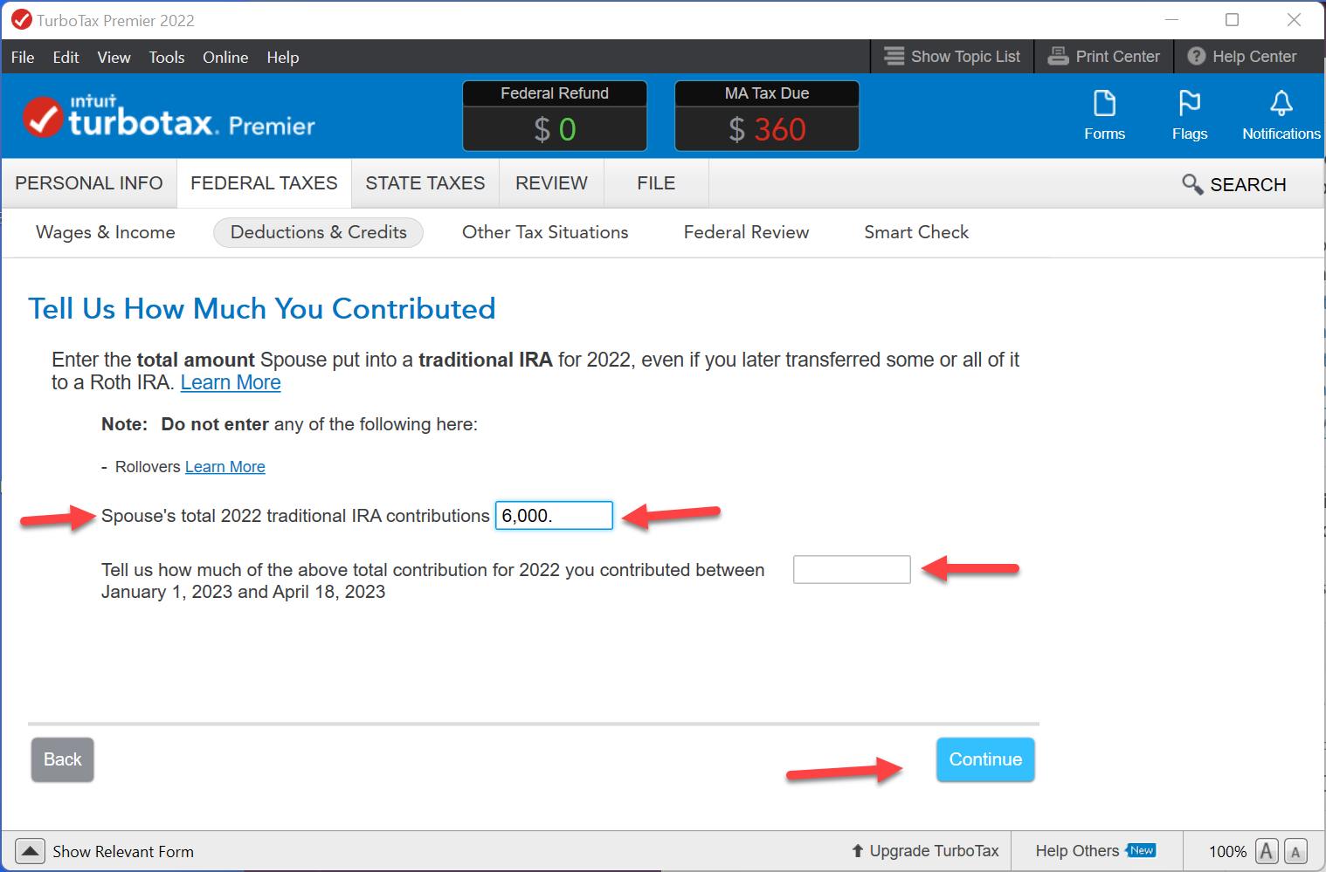Click the Continue button
Viewport: 1326px width, 872px height.
[985, 759]
